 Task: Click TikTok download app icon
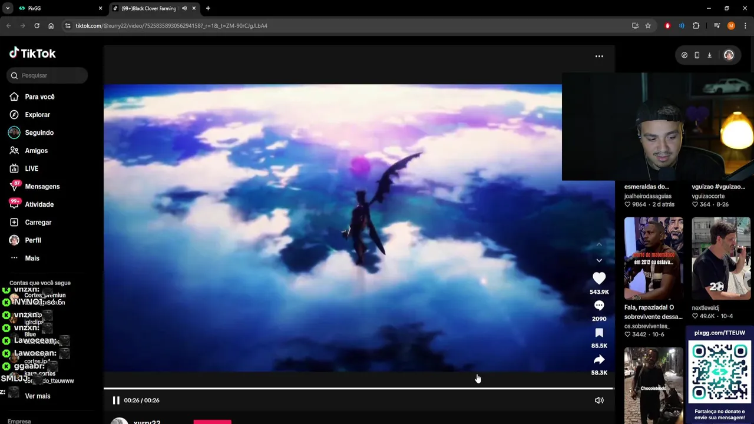[710, 55]
